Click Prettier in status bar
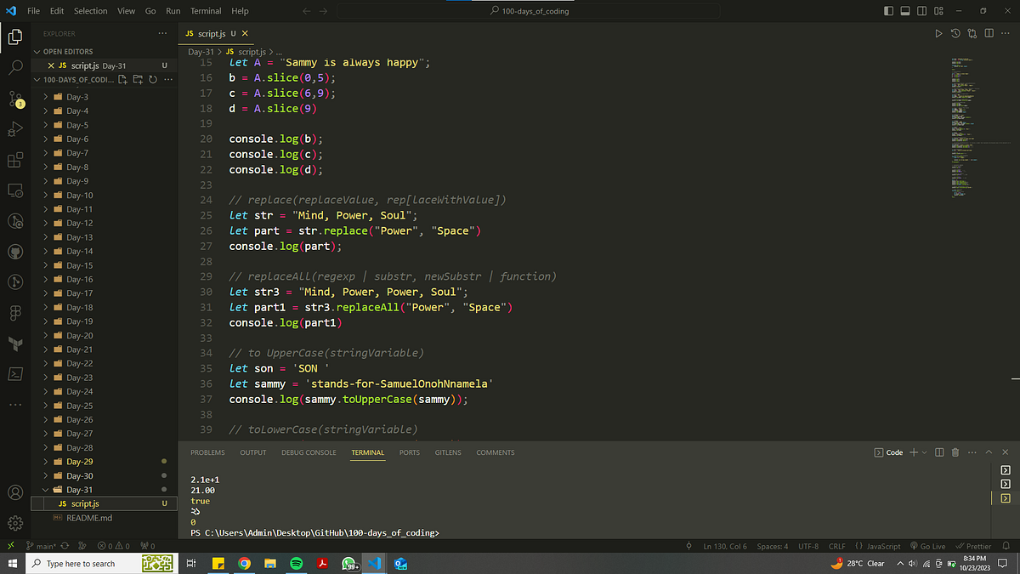 coord(973,546)
